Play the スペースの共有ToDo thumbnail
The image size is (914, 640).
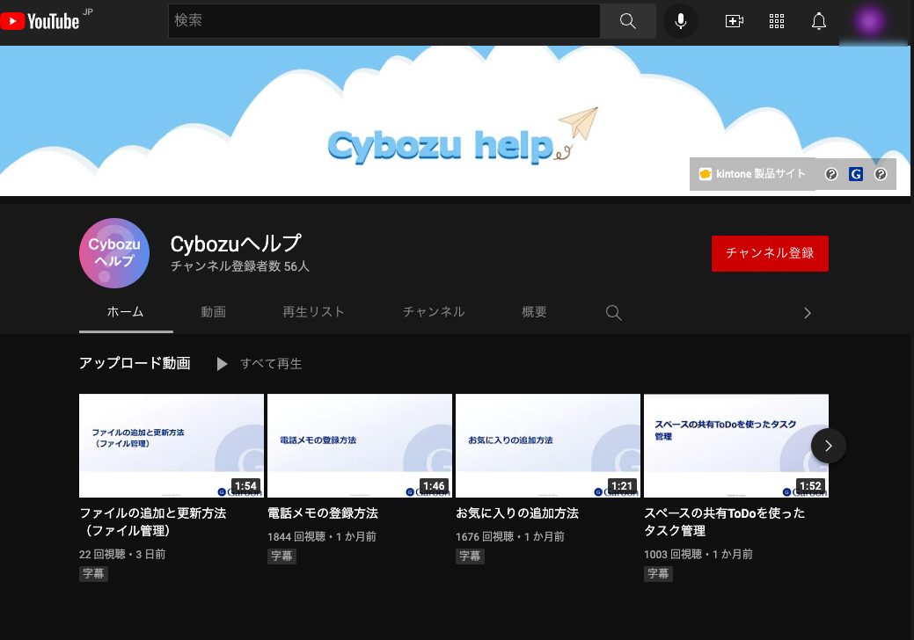tap(736, 446)
